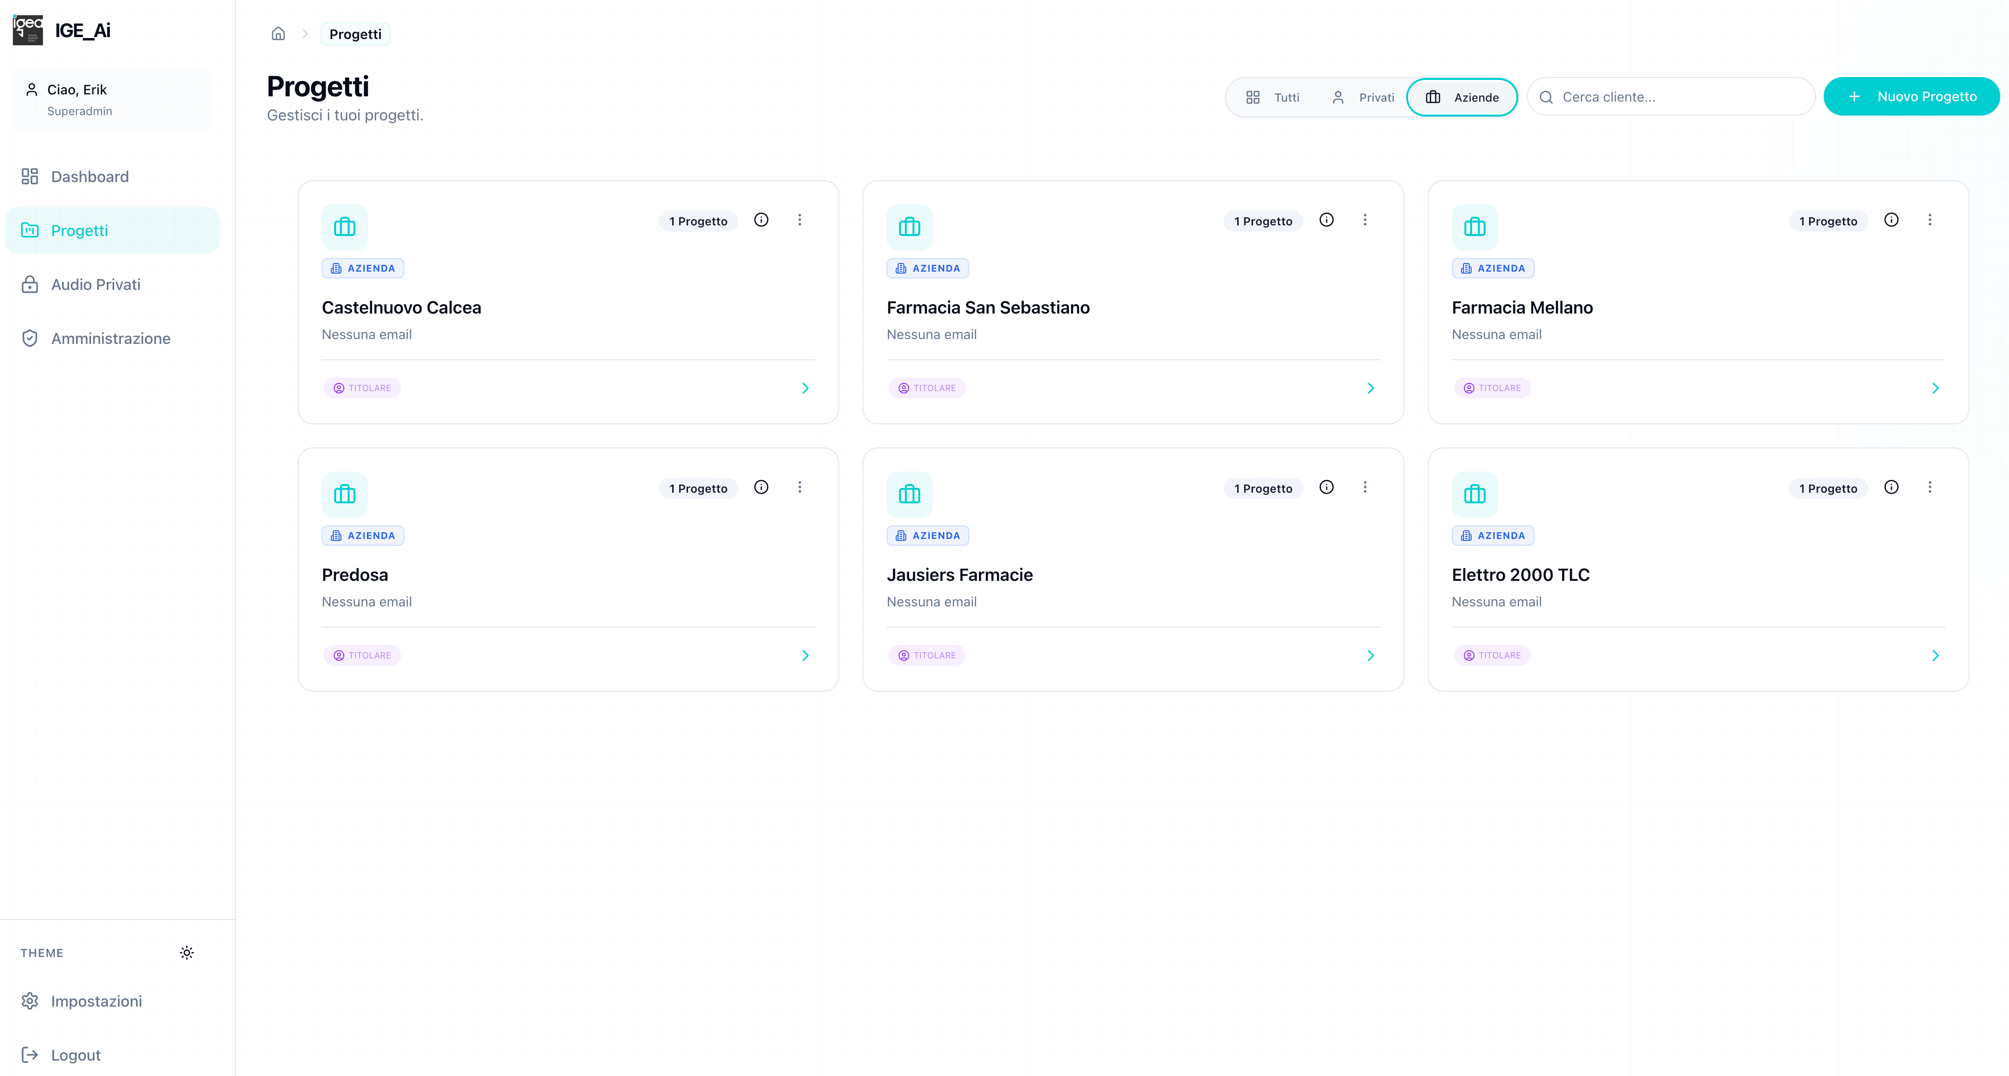
Task: Open info for Elettro 2000 TLC
Action: [x=1891, y=487]
